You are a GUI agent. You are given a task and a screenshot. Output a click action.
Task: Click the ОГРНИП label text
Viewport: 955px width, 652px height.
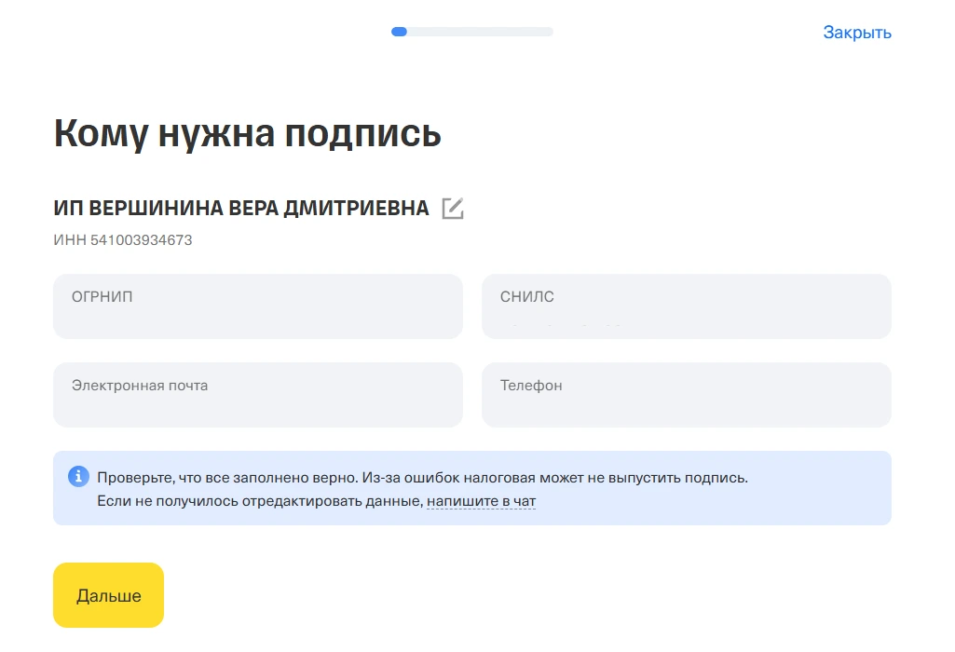pos(102,297)
